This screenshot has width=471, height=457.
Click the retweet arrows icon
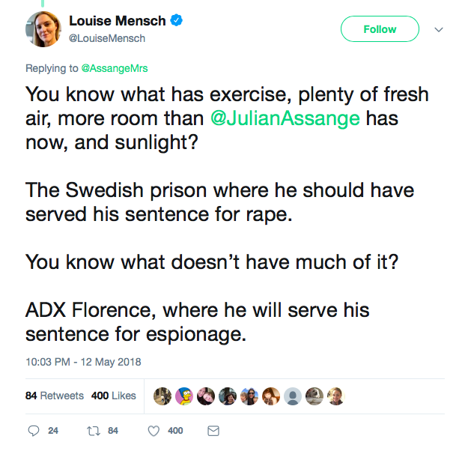(x=94, y=432)
